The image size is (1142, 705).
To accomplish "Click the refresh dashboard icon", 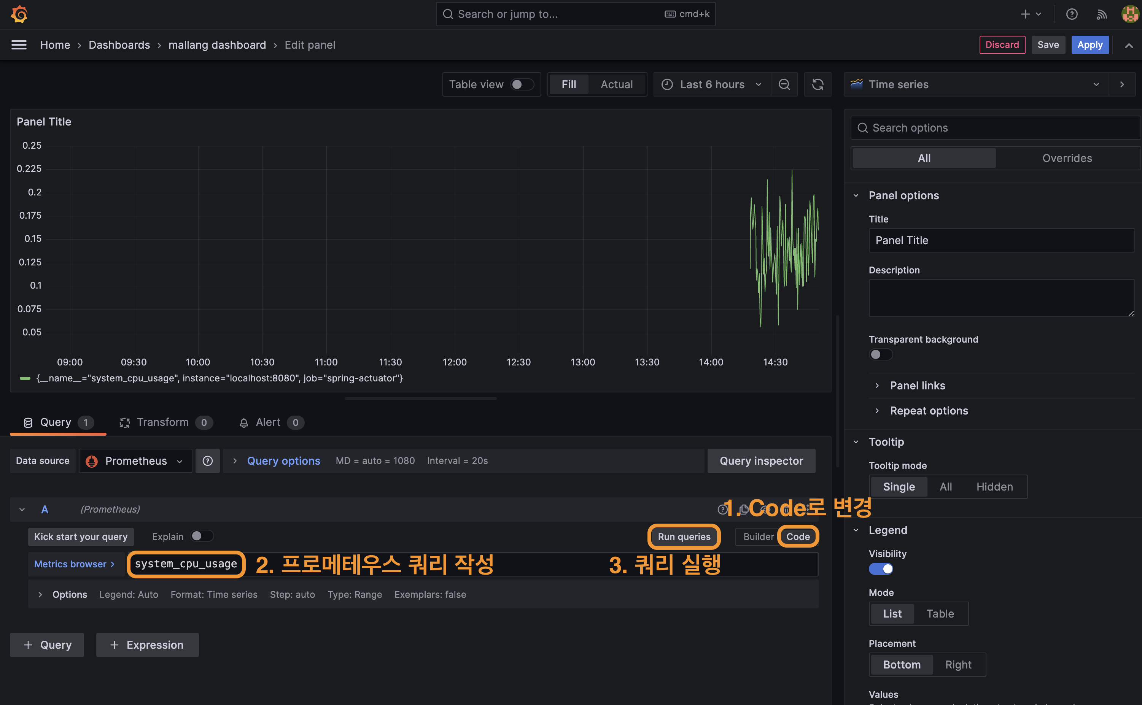I will 818,84.
